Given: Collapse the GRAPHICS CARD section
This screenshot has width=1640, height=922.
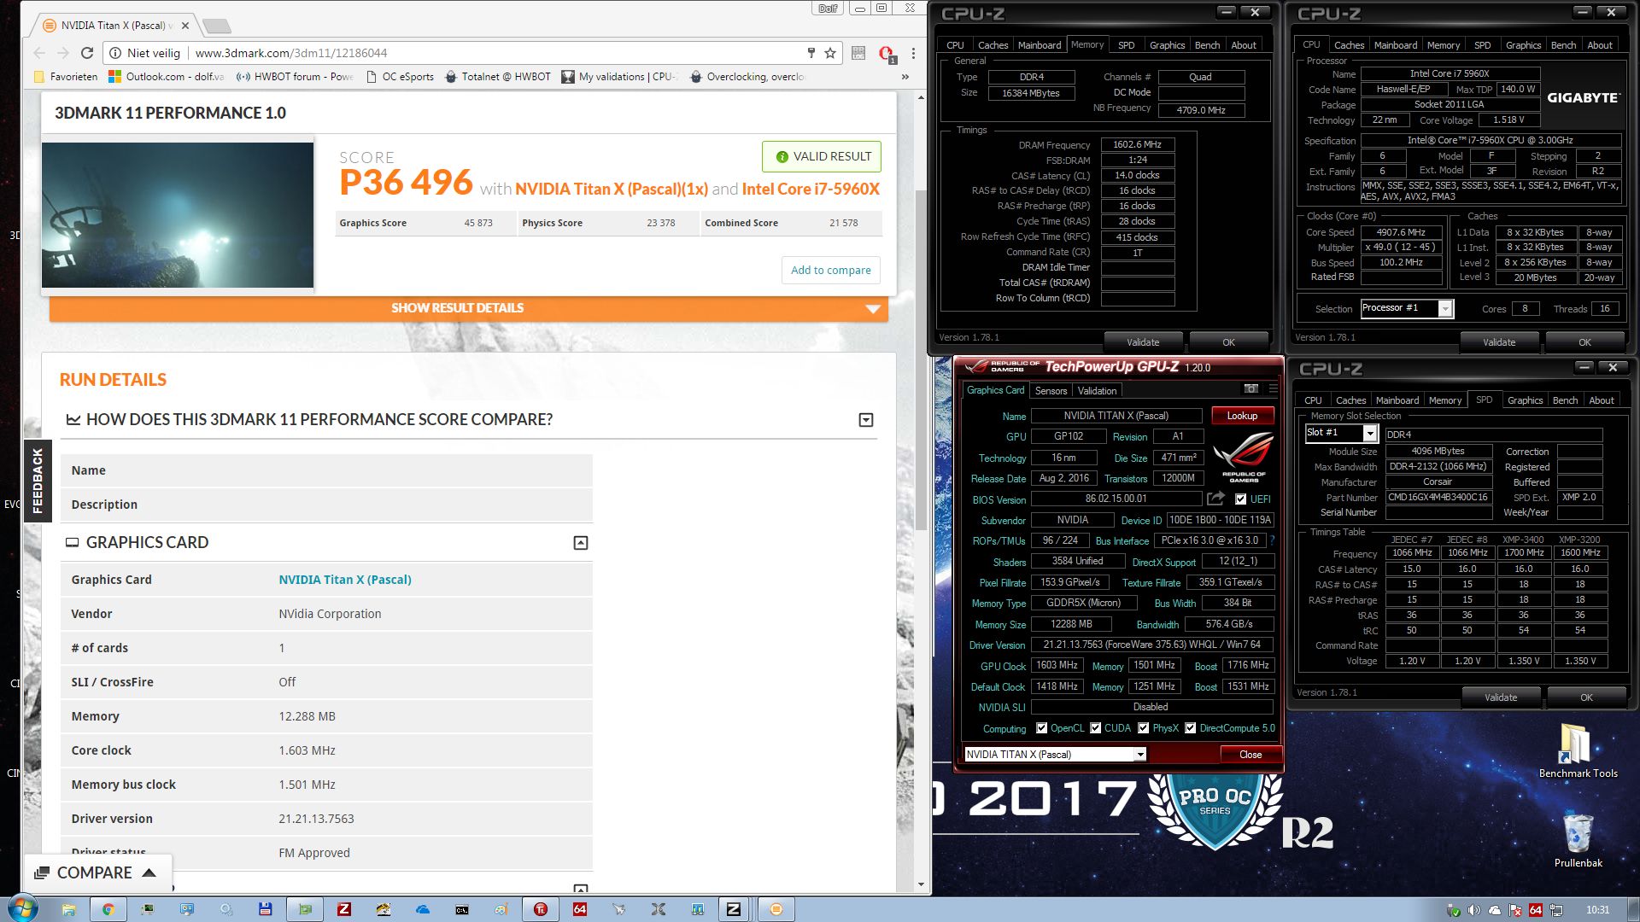Looking at the screenshot, I should (581, 543).
